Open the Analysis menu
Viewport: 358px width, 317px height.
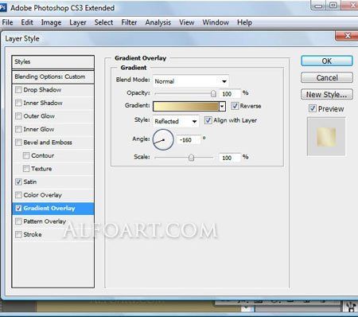158,22
